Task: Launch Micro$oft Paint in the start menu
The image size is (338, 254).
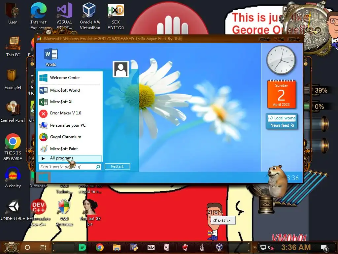Action: (70, 148)
